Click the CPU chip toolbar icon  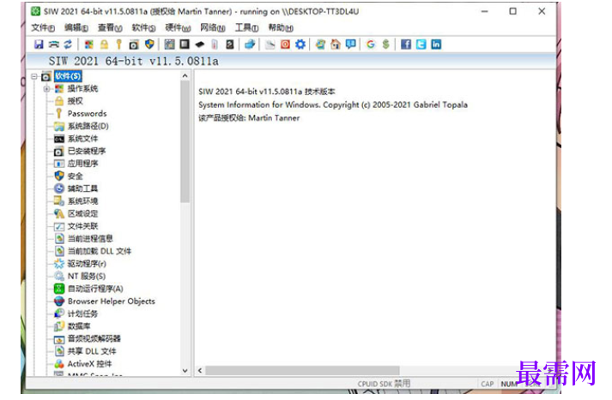[185, 45]
